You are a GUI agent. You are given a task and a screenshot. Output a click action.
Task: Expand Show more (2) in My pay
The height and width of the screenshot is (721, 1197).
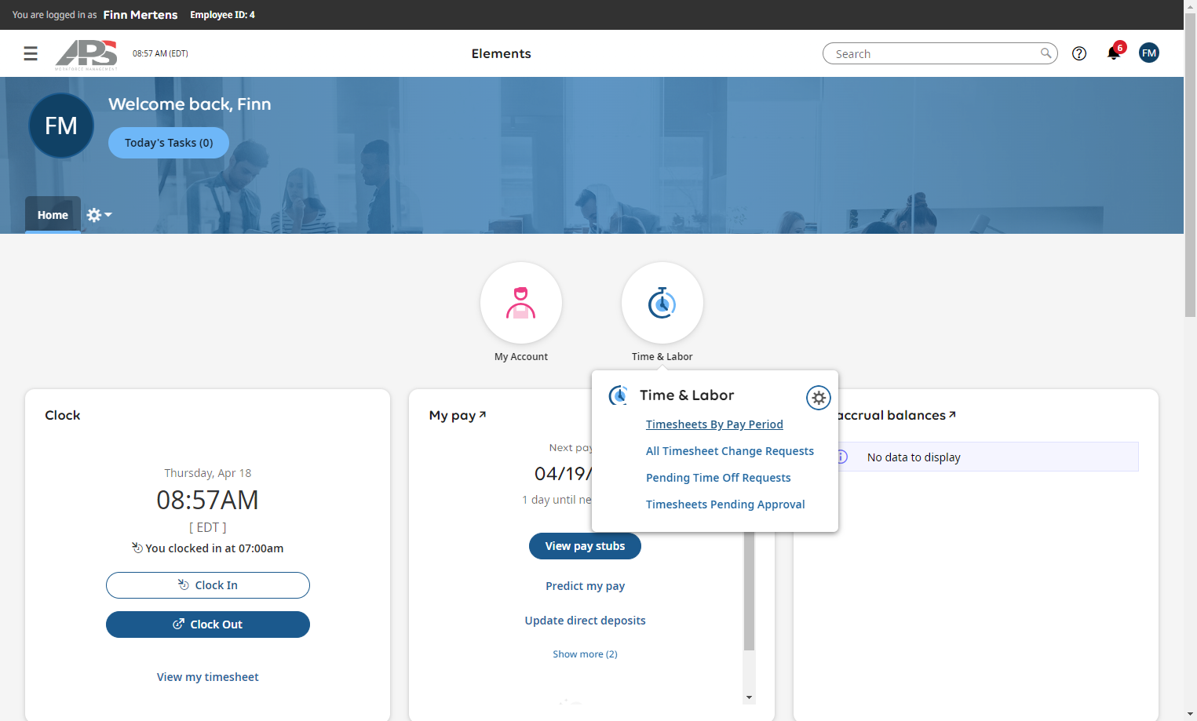[x=586, y=654]
